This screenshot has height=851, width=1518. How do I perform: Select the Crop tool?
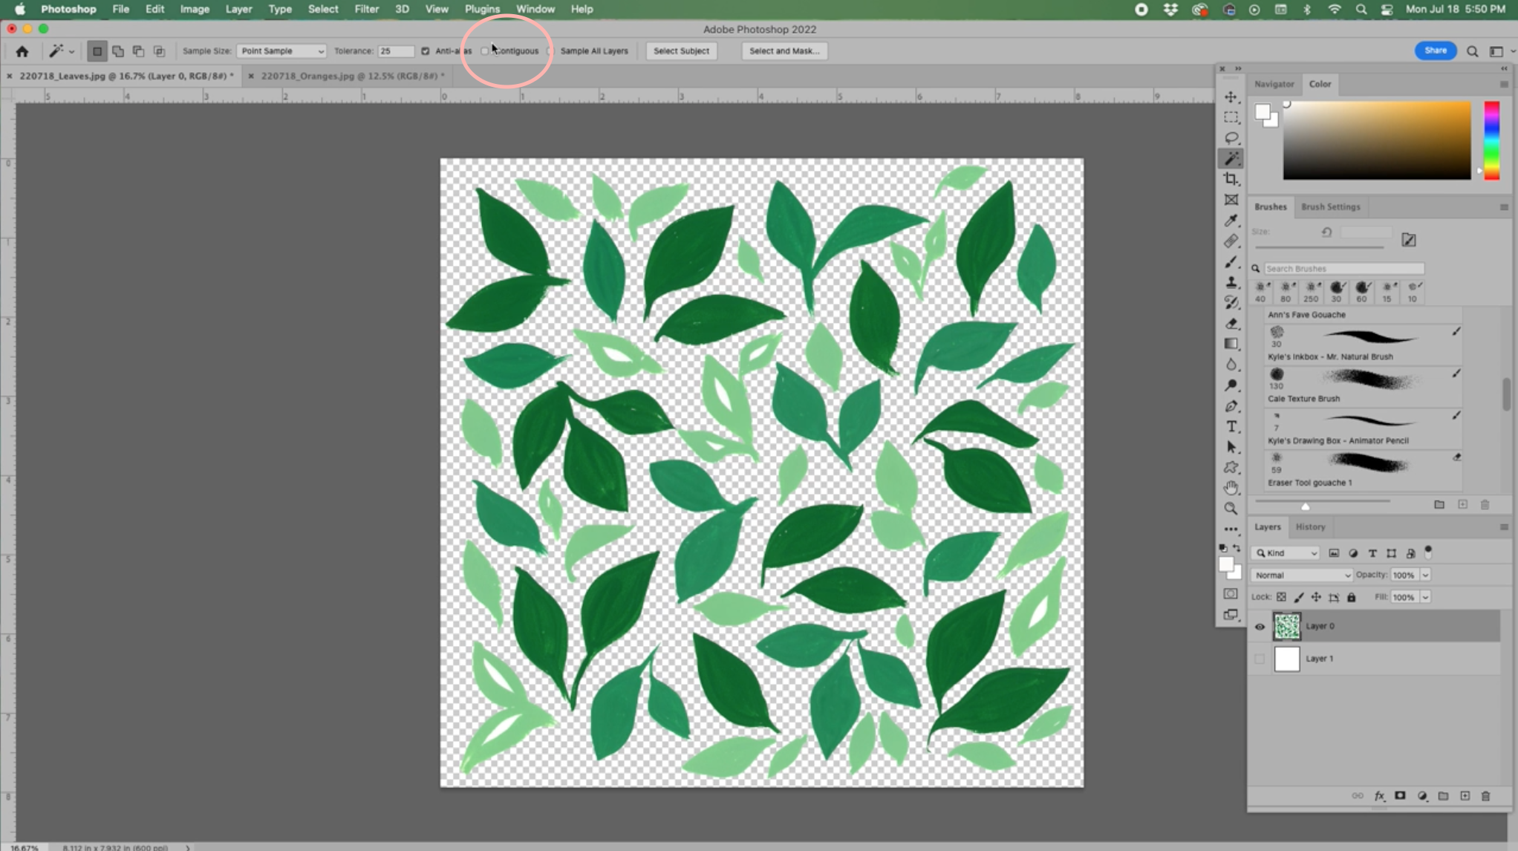coord(1231,179)
